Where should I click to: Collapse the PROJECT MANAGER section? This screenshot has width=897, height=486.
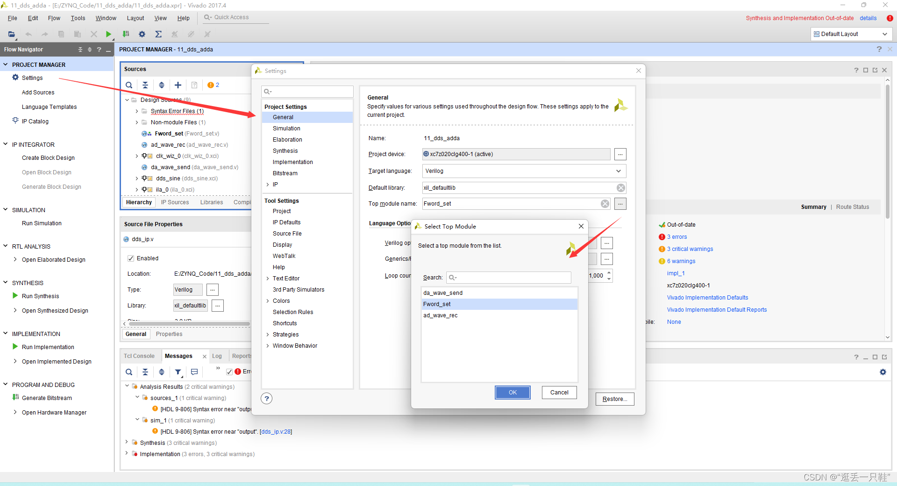coord(6,64)
